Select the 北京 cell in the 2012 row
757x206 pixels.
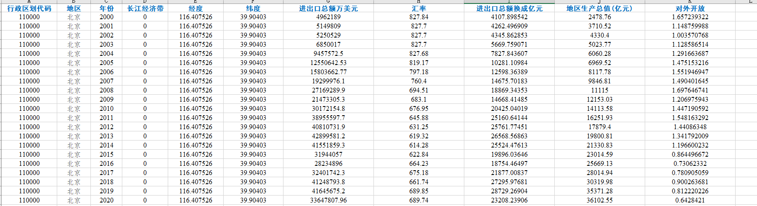pos(74,127)
